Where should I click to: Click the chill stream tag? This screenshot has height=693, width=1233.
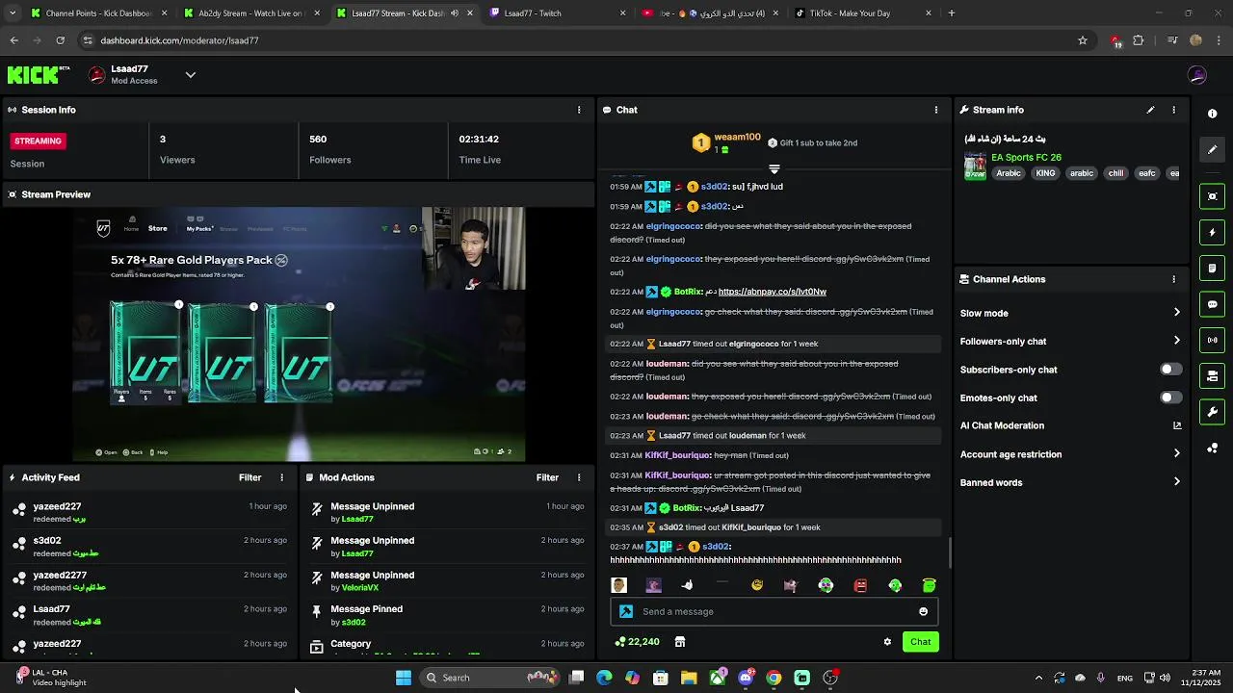pyautogui.click(x=1115, y=173)
